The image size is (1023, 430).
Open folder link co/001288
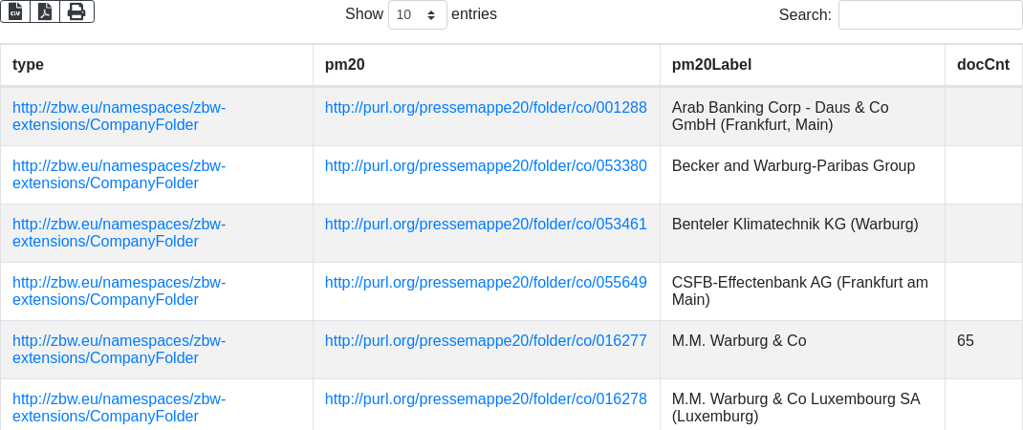tap(486, 108)
